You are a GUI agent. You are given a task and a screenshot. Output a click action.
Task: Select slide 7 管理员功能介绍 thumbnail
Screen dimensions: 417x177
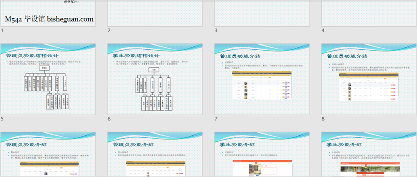(262, 79)
